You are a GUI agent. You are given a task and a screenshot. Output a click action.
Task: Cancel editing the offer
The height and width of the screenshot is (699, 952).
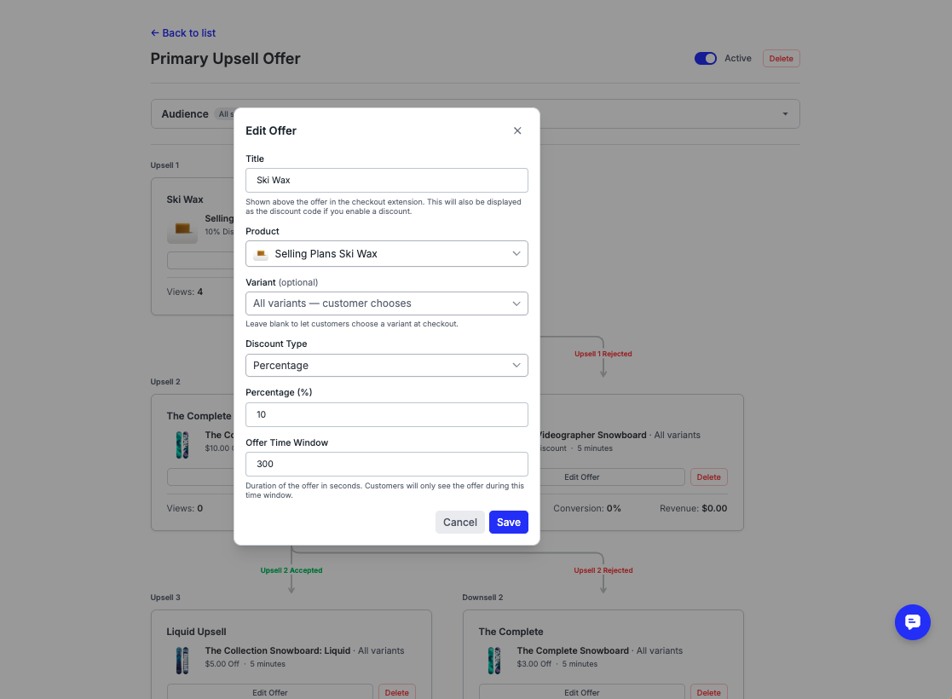(459, 523)
